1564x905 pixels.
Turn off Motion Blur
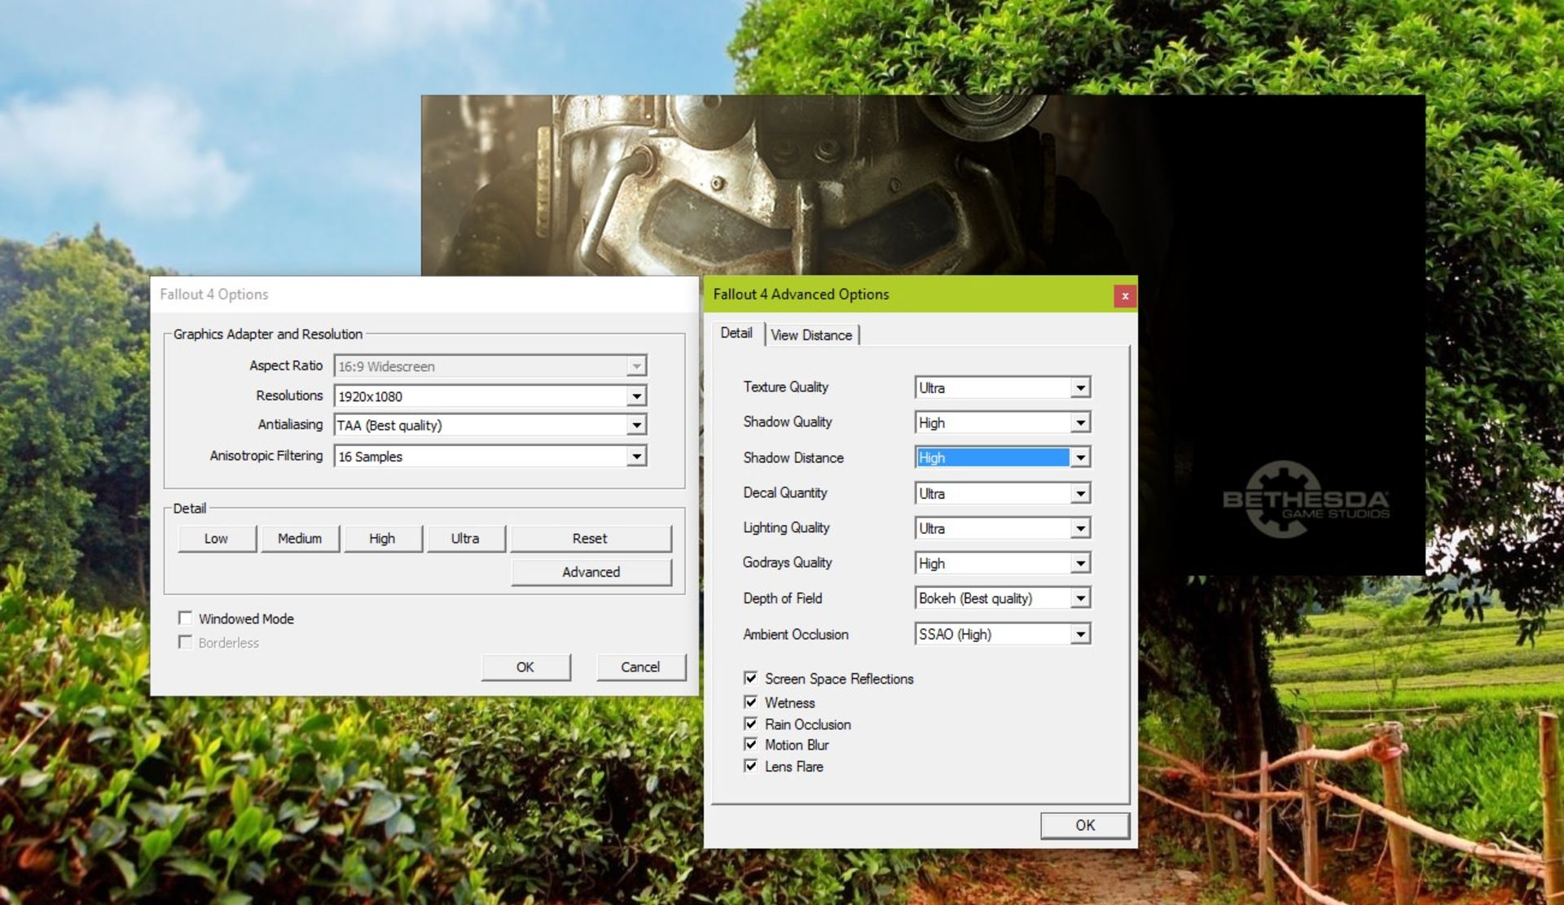pos(750,744)
